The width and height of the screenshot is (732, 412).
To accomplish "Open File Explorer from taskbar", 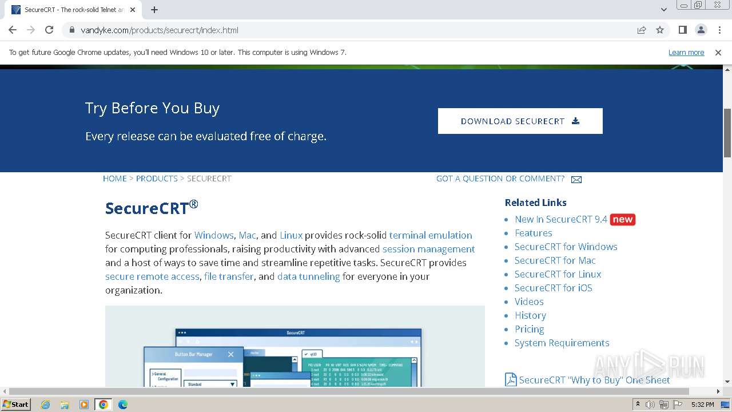I will point(65,405).
